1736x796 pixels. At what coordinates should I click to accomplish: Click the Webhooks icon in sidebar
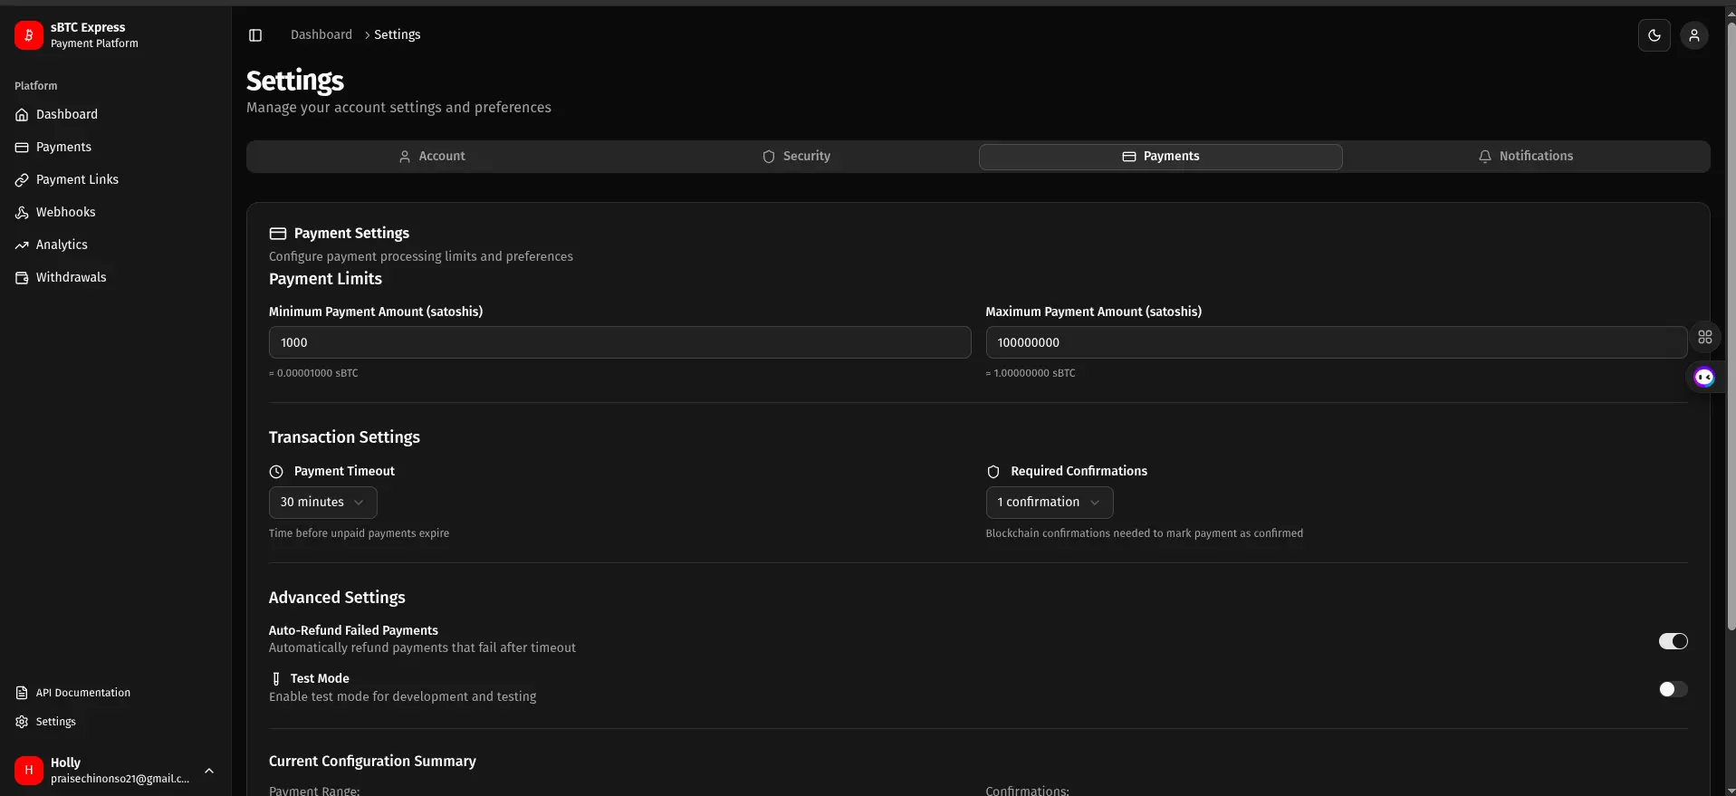[x=22, y=213]
